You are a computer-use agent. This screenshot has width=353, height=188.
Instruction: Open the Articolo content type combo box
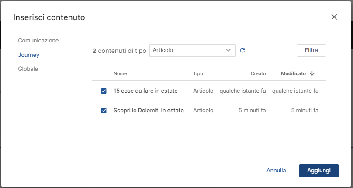[x=188, y=50]
